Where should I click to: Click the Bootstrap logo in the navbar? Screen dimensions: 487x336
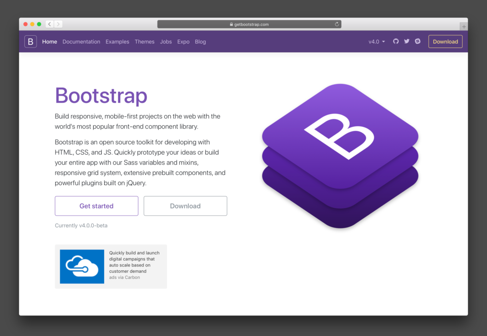point(30,41)
